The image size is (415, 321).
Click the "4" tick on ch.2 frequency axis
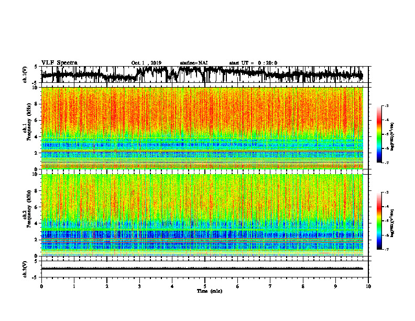pyautogui.click(x=36, y=223)
